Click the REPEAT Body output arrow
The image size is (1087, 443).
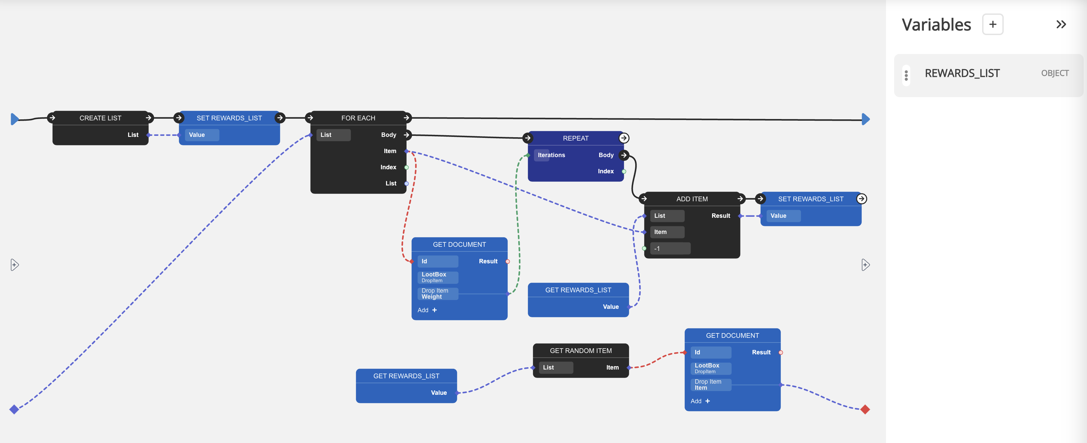point(624,155)
